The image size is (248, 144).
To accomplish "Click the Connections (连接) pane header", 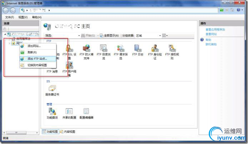I will (x=21, y=23).
